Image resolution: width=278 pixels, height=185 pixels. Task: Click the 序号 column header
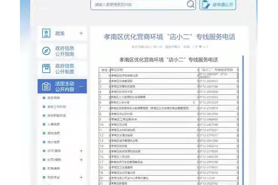(104, 70)
